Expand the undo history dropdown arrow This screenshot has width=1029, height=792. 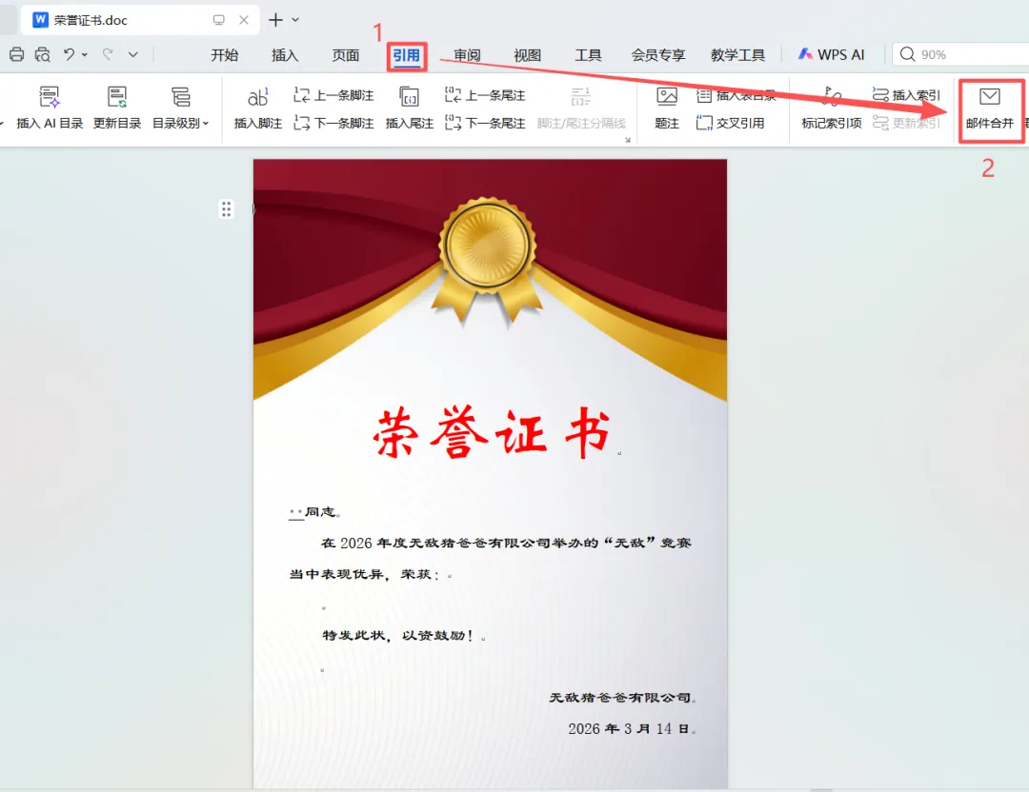[x=85, y=55]
